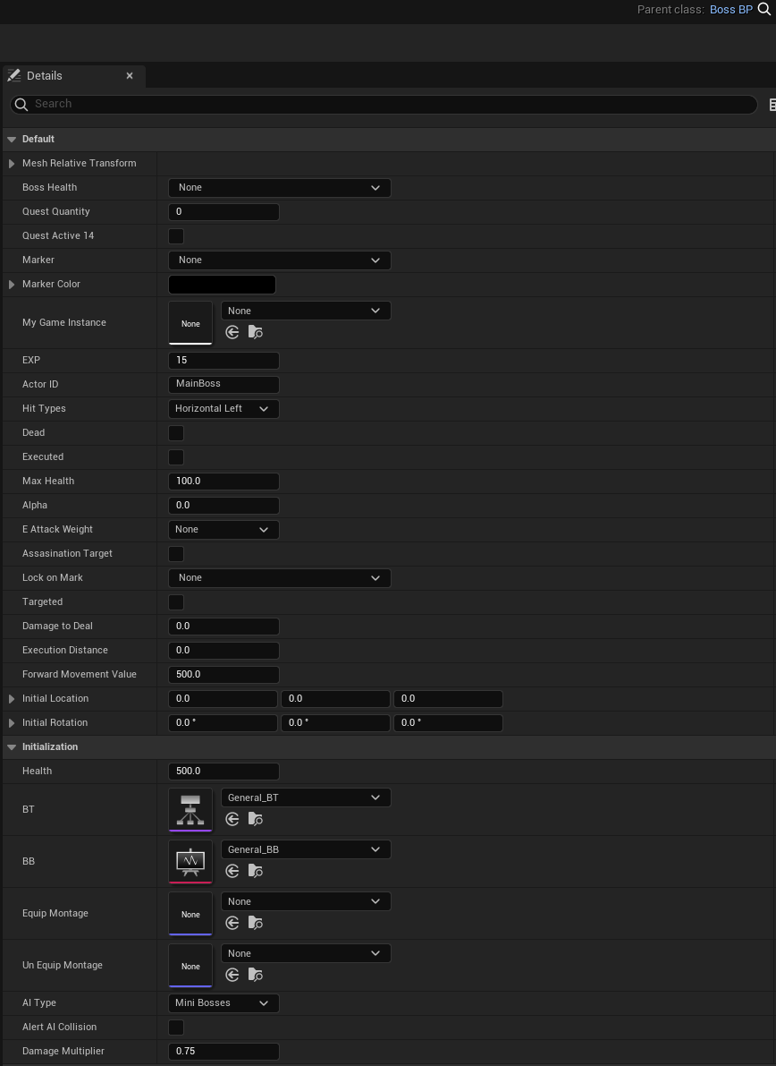Click the Max Health field 100.0

224,482
